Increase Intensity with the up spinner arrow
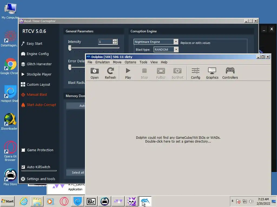 [115, 40]
